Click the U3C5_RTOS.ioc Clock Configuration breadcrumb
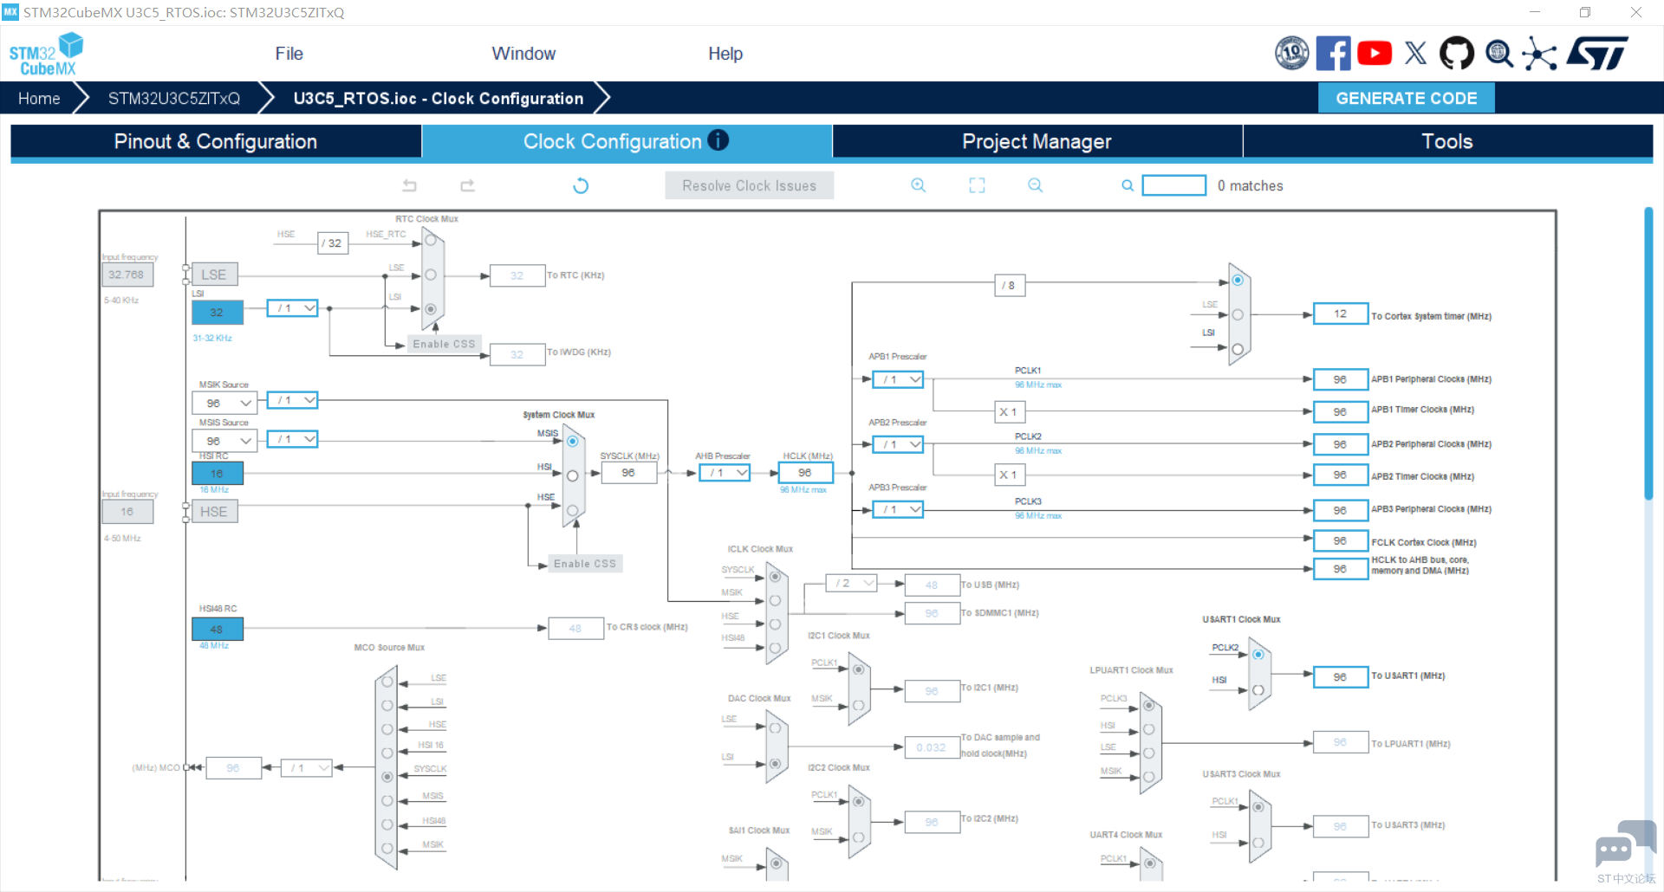Screen dimensions: 1664x892 [x=438, y=98]
